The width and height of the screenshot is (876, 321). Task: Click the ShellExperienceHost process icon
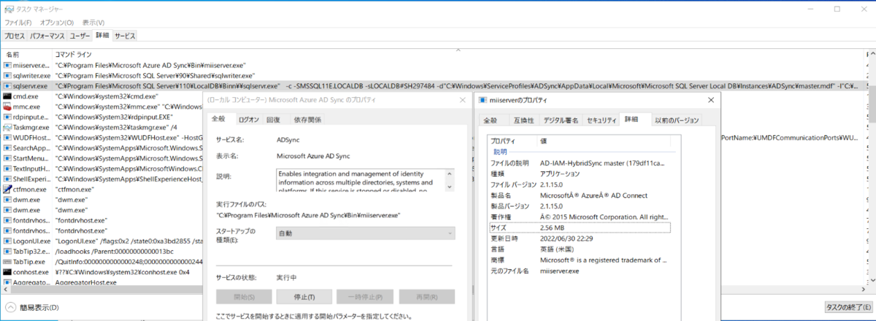pyautogui.click(x=7, y=178)
